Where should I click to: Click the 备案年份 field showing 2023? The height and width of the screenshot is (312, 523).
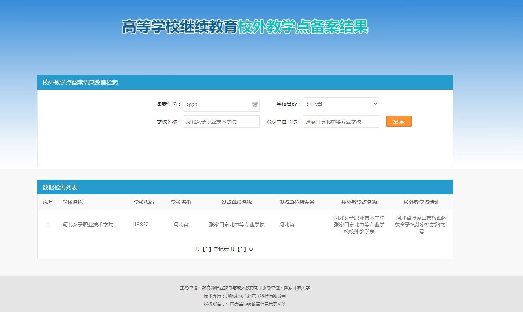222,105
